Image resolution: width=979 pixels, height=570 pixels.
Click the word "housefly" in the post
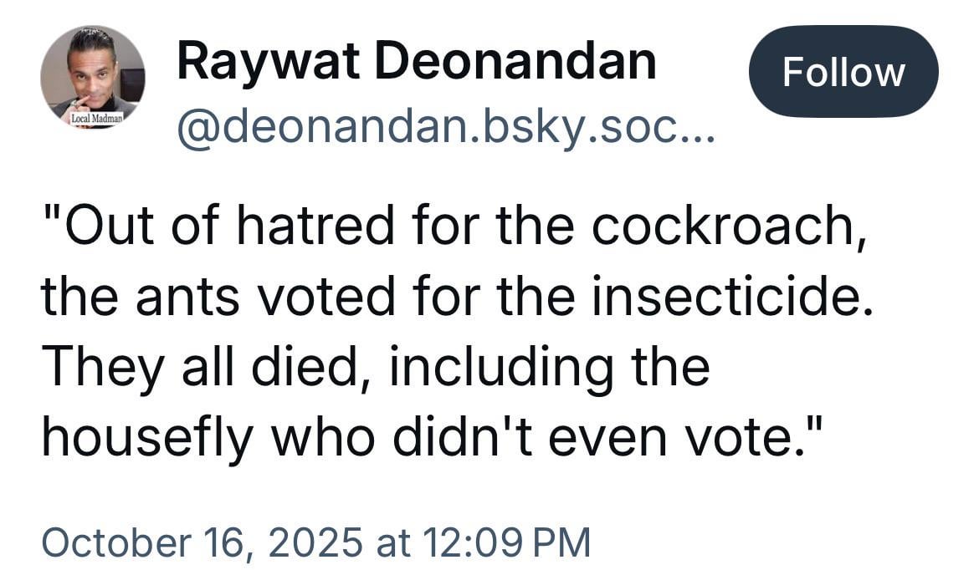point(146,435)
